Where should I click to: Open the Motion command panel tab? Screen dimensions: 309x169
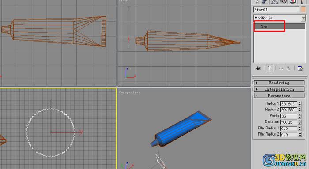coord(283,2)
